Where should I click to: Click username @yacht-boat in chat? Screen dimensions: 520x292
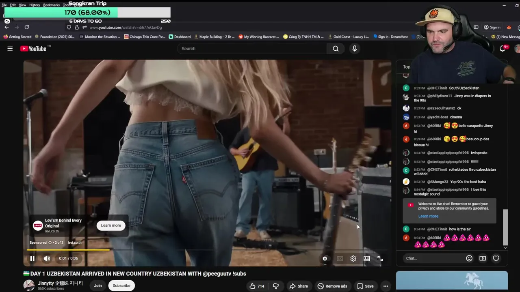click(438, 117)
